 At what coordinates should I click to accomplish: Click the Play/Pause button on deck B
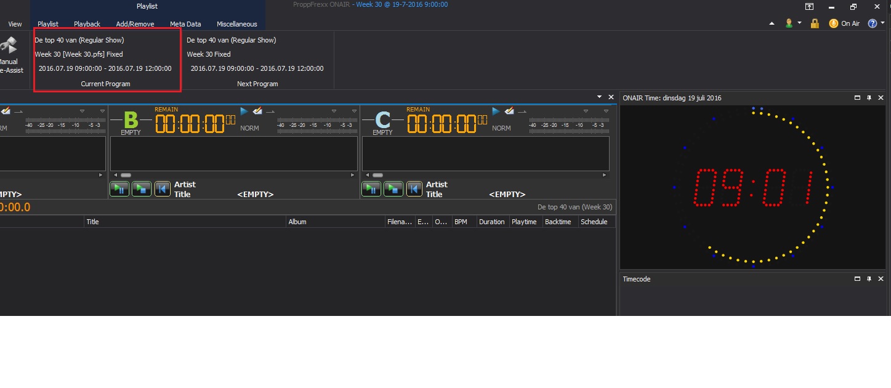click(x=119, y=189)
